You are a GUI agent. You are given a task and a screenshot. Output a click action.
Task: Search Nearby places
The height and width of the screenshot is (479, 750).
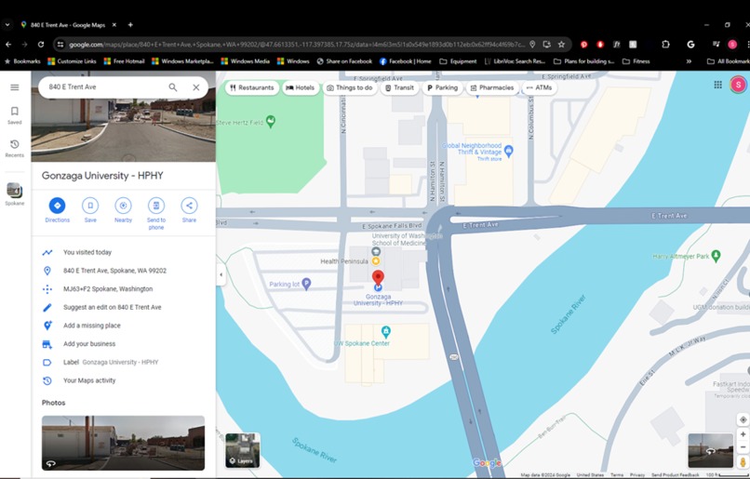123,210
